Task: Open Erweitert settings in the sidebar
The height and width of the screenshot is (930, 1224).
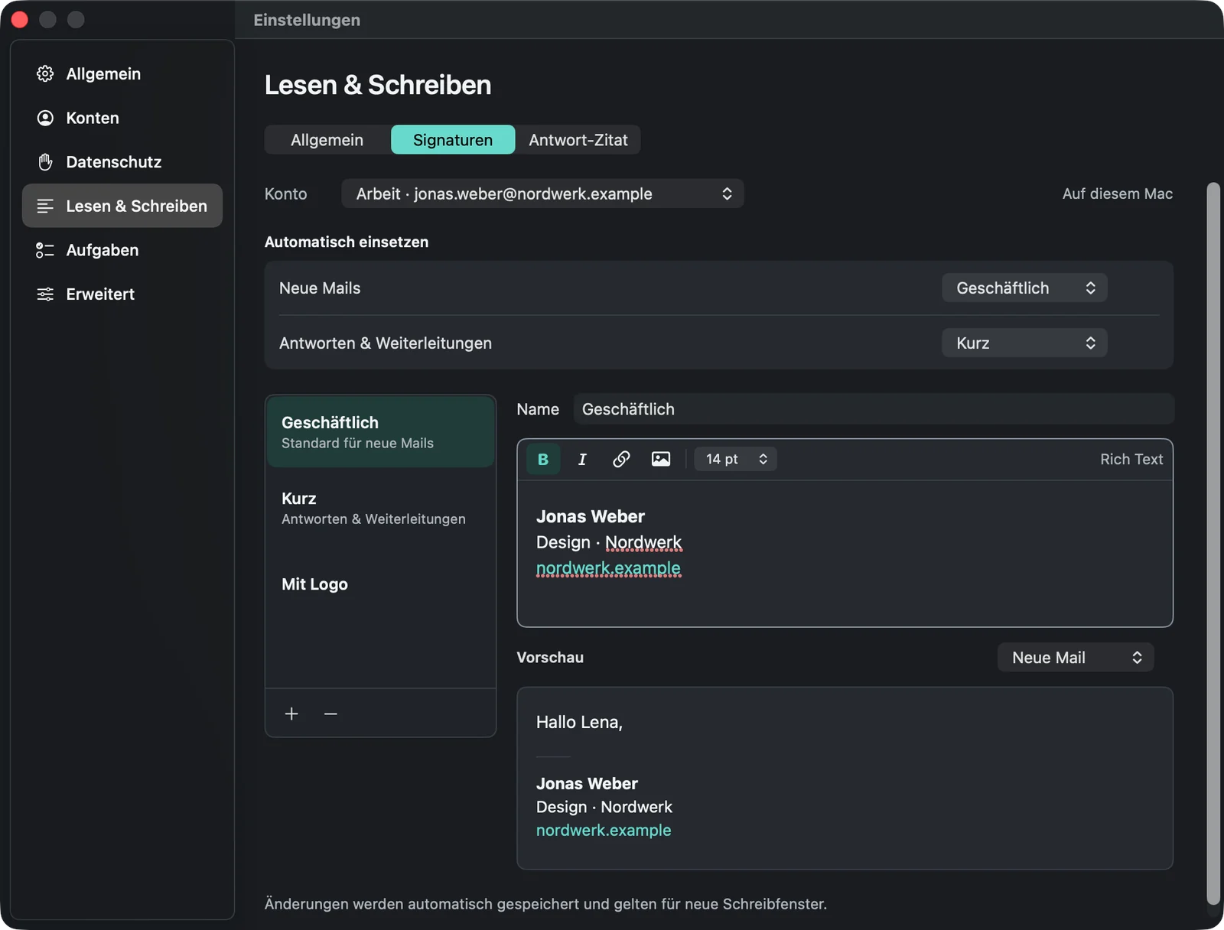Action: 122,294
